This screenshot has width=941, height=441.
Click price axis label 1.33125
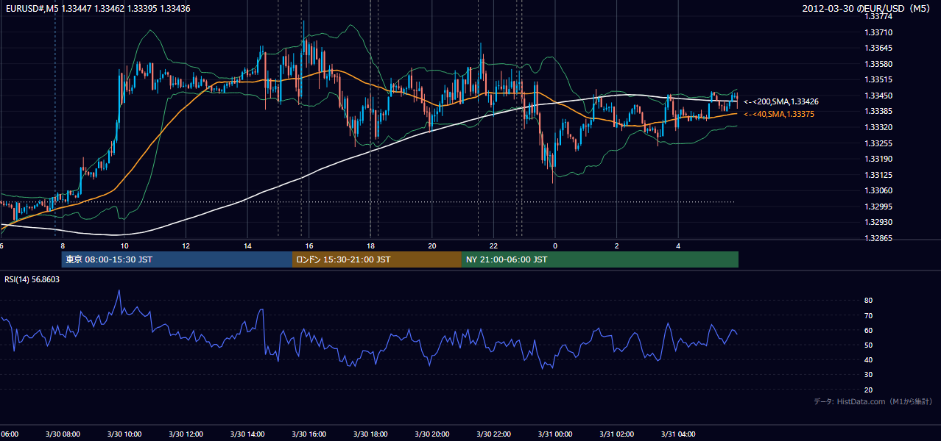[878, 175]
